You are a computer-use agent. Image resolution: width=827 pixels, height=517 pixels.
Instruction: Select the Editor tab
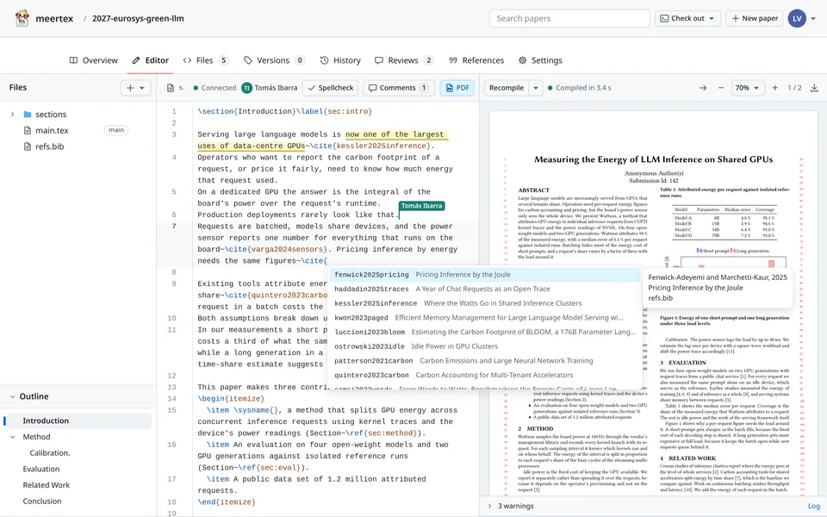150,60
